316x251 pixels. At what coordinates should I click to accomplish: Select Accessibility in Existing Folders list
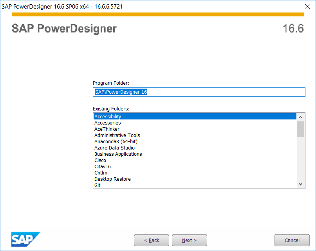pos(195,117)
